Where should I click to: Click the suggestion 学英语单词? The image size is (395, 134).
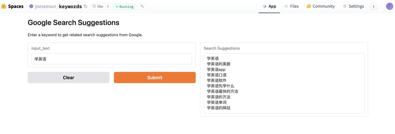pos(217,102)
